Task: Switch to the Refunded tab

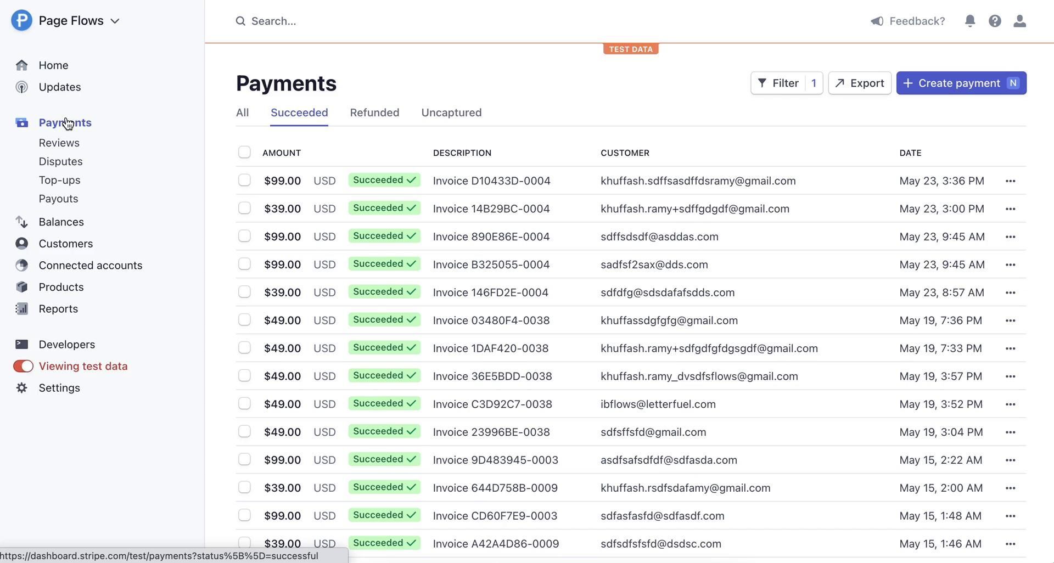Action: pos(374,112)
